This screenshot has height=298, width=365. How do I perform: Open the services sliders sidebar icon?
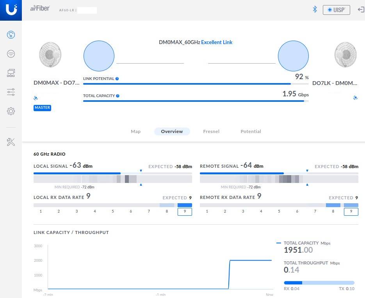click(x=11, y=92)
